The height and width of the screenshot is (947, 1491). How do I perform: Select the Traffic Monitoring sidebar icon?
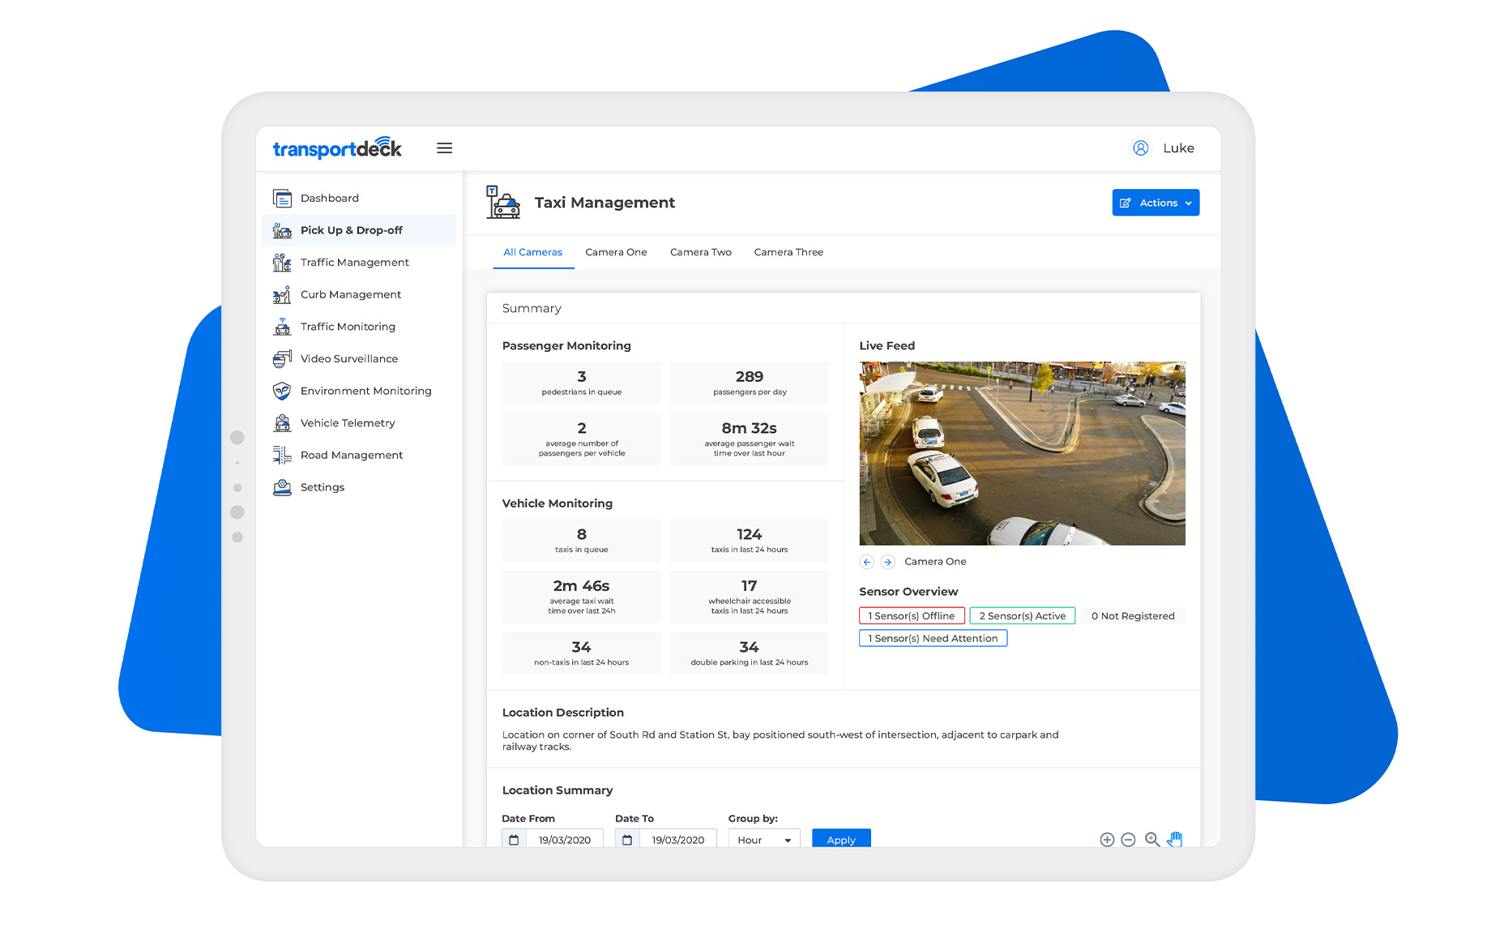coord(281,326)
